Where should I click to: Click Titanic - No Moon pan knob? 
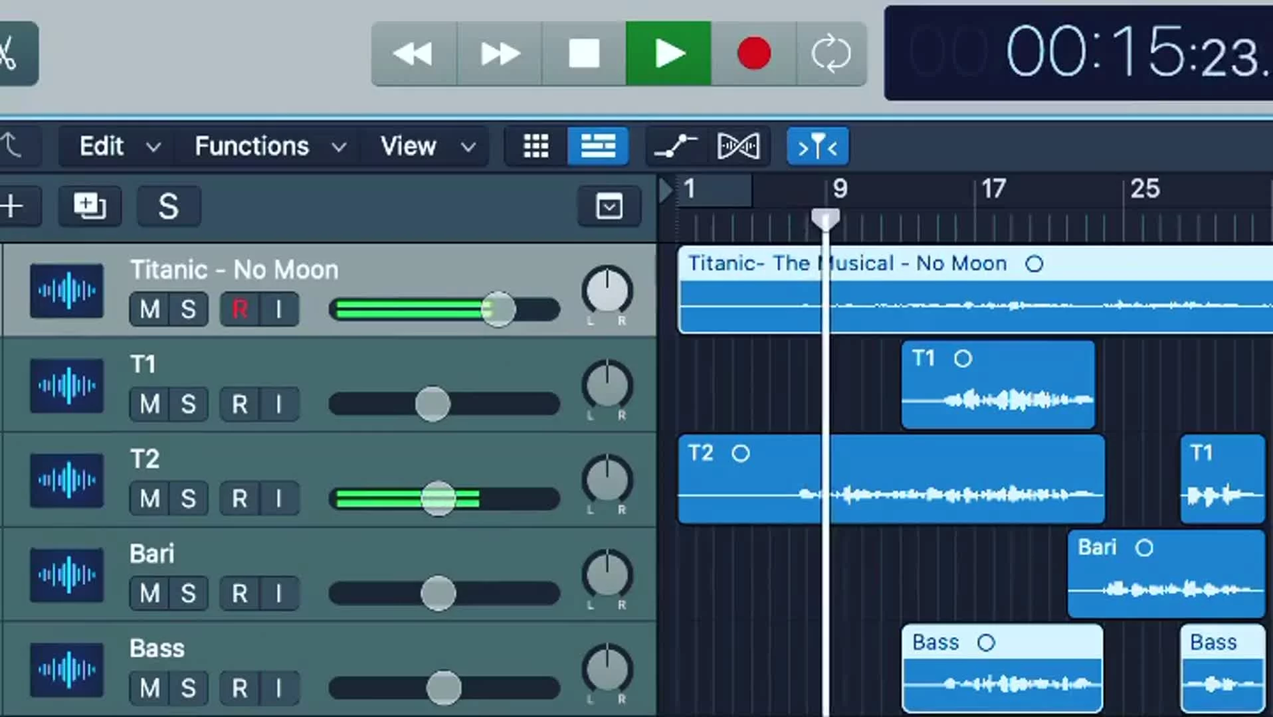point(607,290)
